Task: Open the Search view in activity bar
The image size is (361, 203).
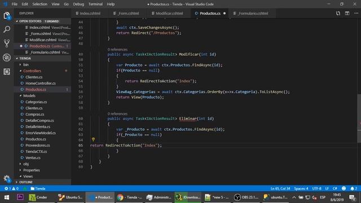Action: point(7,29)
